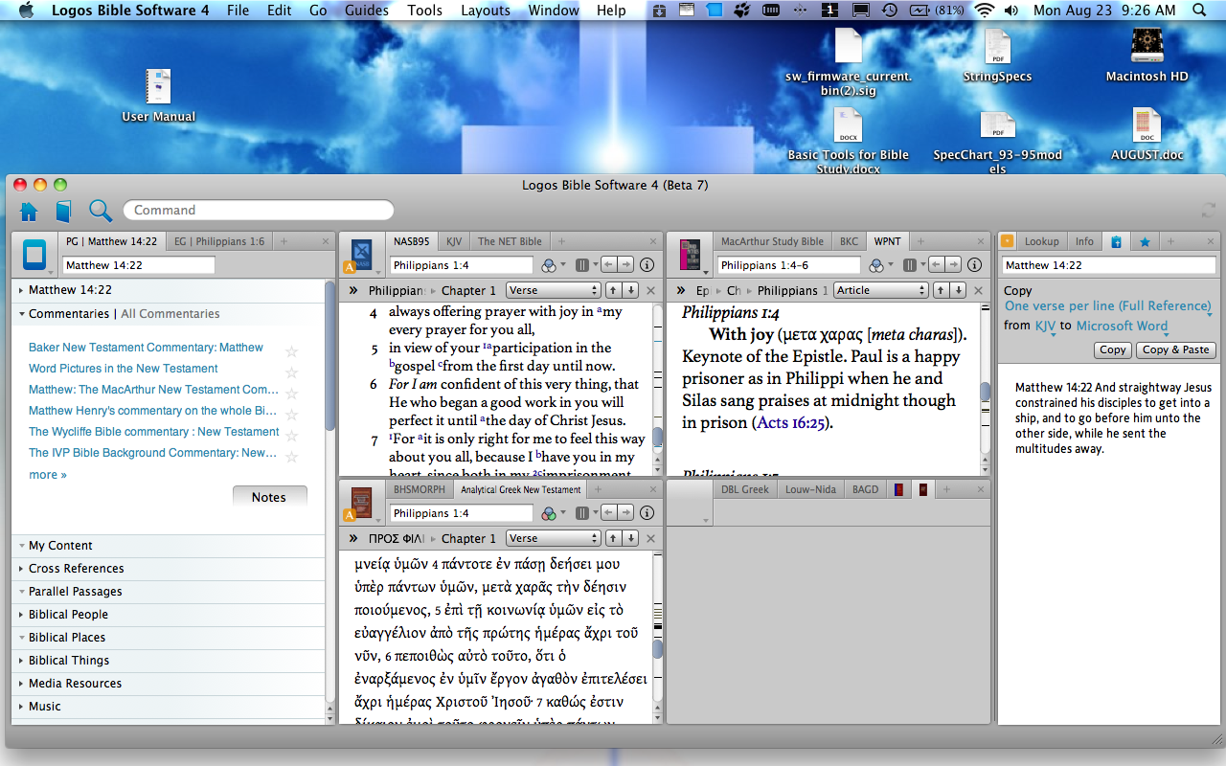This screenshot has height=766, width=1226.
Task: Go back in NASB95 panel history
Action: click(x=607, y=265)
